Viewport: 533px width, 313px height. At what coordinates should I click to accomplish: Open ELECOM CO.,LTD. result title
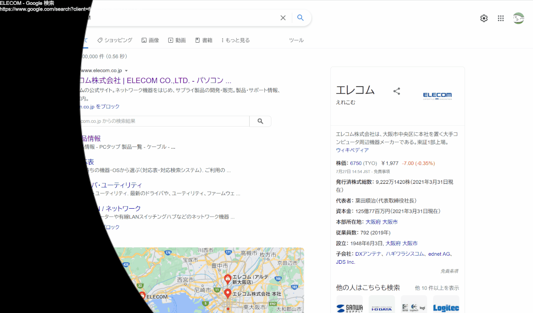point(155,81)
